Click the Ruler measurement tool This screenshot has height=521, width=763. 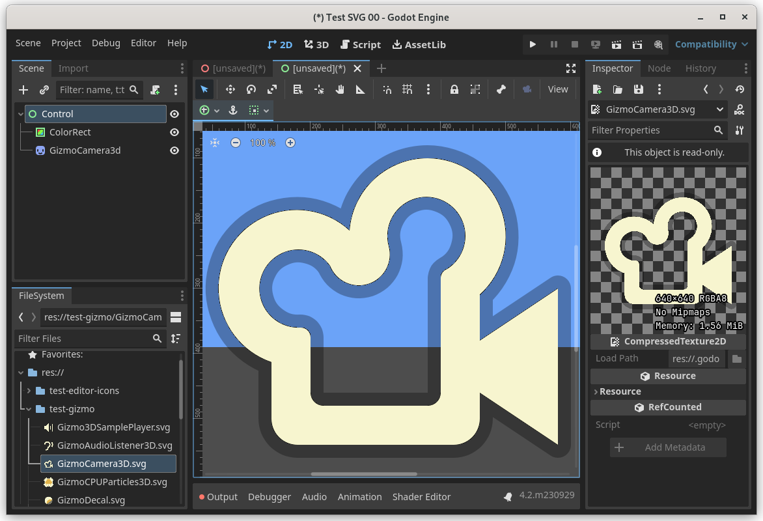360,89
